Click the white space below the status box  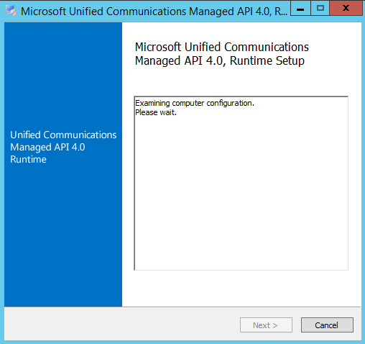click(241, 288)
